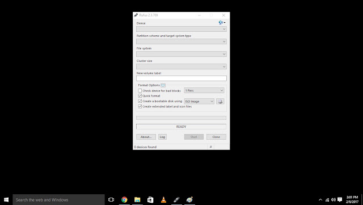Screen dimensions: 363x205
Task: Click the Search the web and Windows box
Action: (x=58, y=200)
